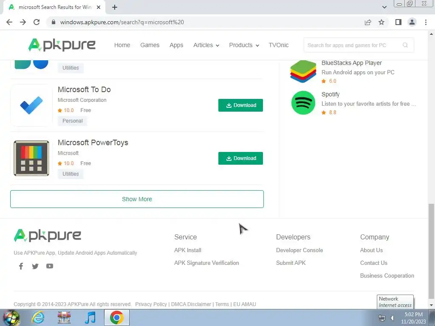Image resolution: width=435 pixels, height=326 pixels.
Task: Open the About Us link
Action: (x=371, y=250)
